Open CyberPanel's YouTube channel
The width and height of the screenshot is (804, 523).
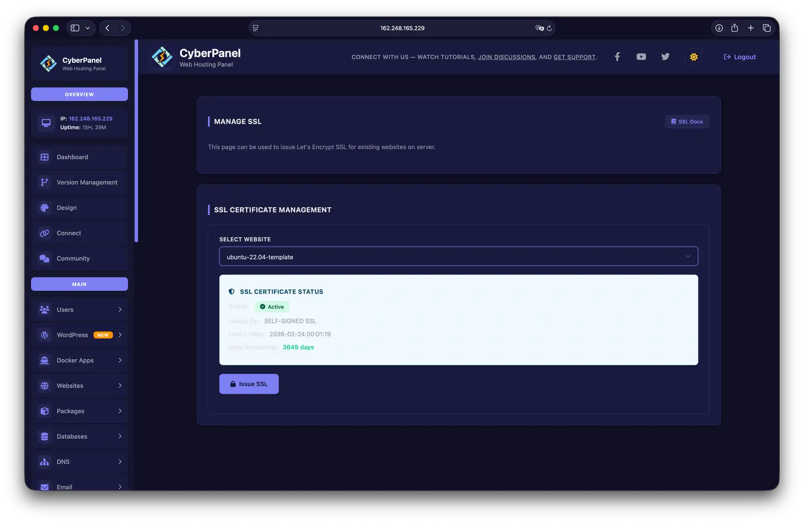641,57
